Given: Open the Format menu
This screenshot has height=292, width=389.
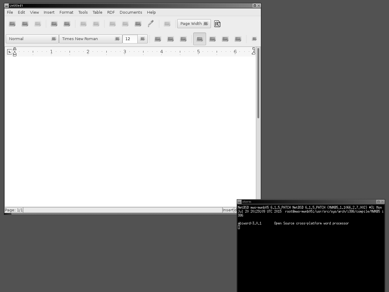Looking at the screenshot, I should 66,12.
